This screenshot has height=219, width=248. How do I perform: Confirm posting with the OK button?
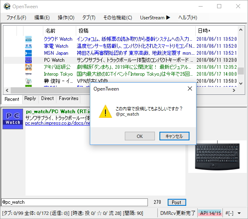(x=140, y=136)
